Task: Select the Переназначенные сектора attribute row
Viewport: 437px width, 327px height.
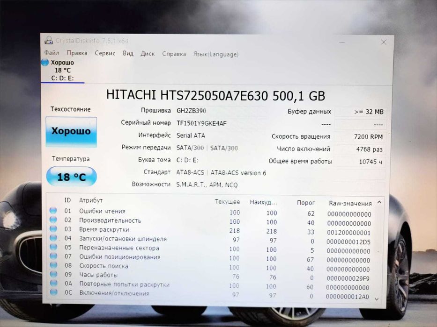Action: (x=210, y=249)
